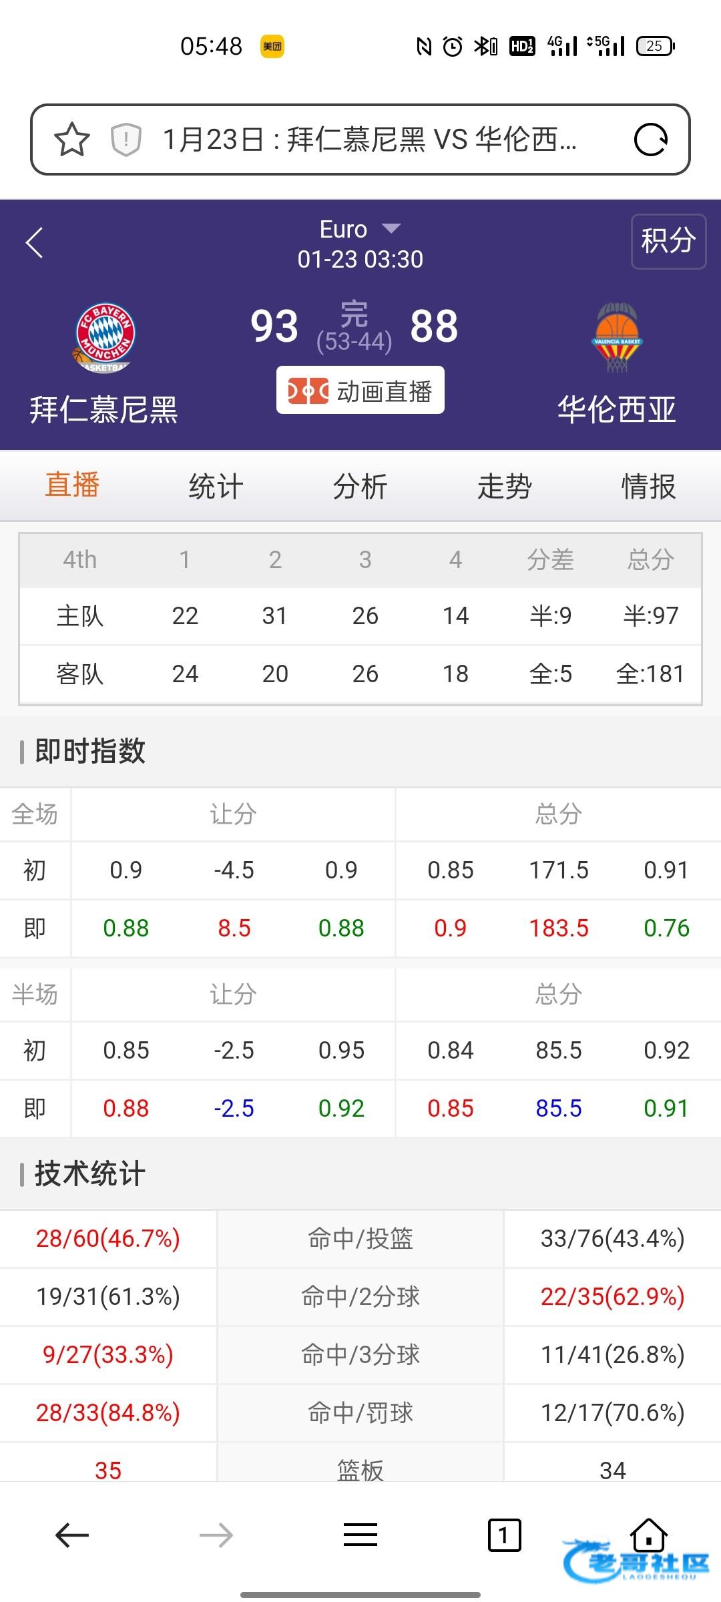
Task: Open the browser tab switcher
Action: tap(504, 1535)
